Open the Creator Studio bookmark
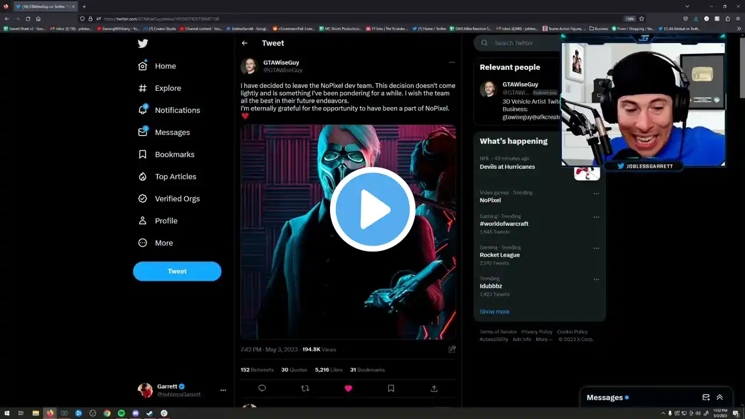 [159, 28]
